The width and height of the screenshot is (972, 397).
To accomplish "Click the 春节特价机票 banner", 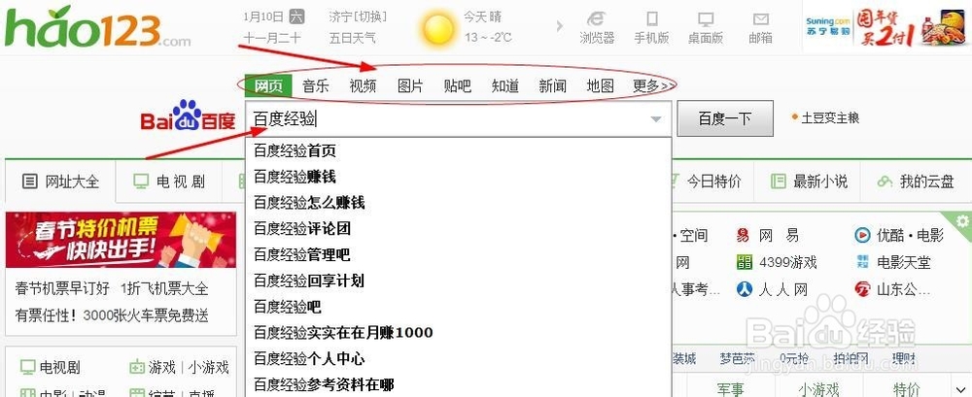I will click(x=121, y=240).
